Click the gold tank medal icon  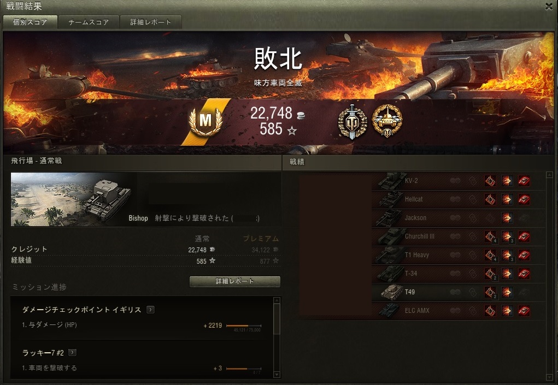[x=387, y=121]
